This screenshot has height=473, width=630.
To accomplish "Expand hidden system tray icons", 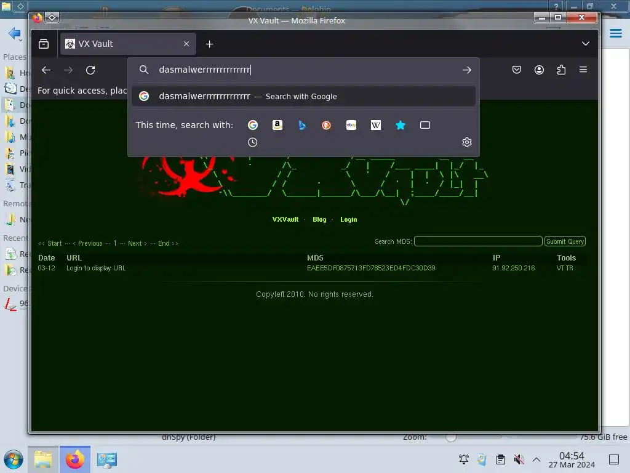I will pyautogui.click(x=536, y=459).
